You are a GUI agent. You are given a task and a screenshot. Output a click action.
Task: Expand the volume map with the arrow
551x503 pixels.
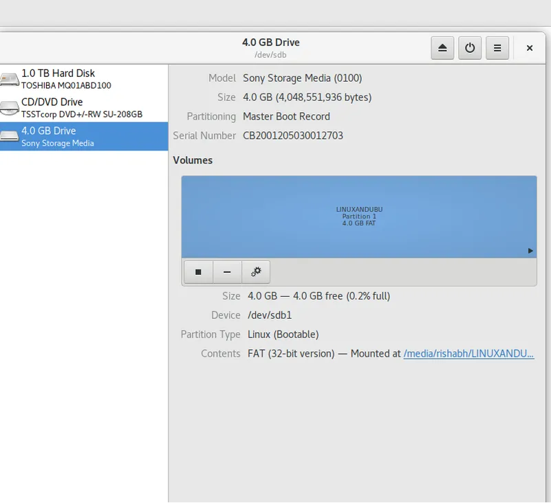click(530, 251)
